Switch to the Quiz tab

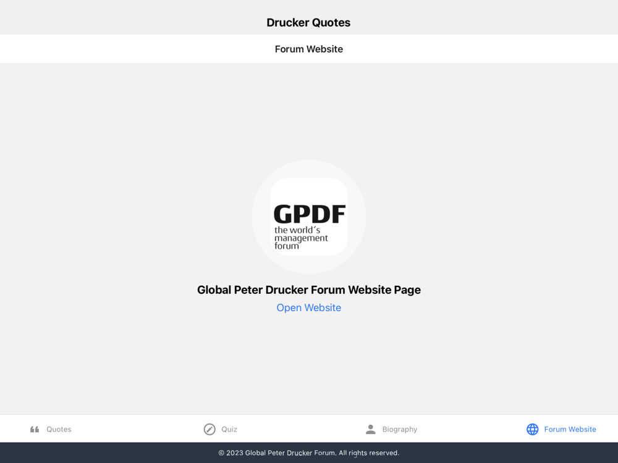click(x=221, y=429)
